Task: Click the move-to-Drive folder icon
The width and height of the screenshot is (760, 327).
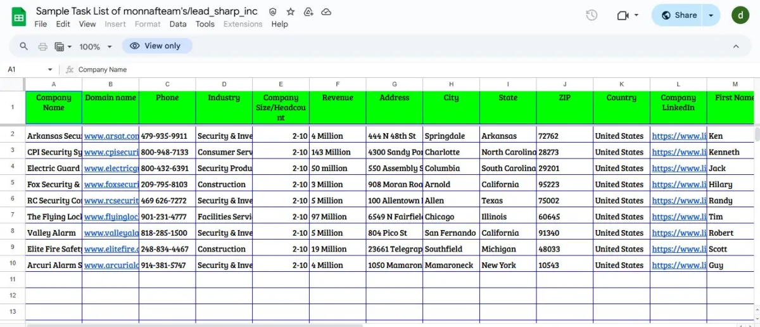Action: (308, 11)
